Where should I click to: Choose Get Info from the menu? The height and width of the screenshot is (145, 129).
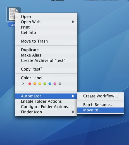coord(46,32)
